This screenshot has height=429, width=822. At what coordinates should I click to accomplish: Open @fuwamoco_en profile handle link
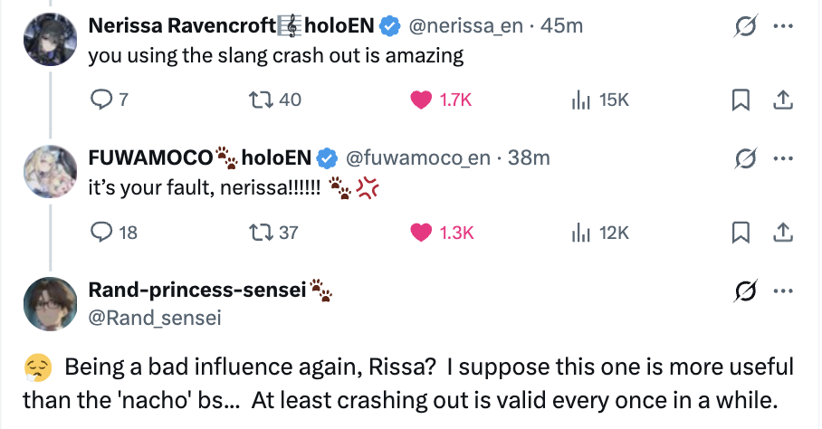[x=417, y=158]
